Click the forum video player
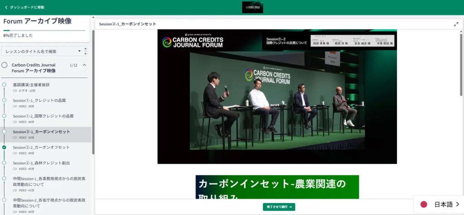 coord(277,96)
